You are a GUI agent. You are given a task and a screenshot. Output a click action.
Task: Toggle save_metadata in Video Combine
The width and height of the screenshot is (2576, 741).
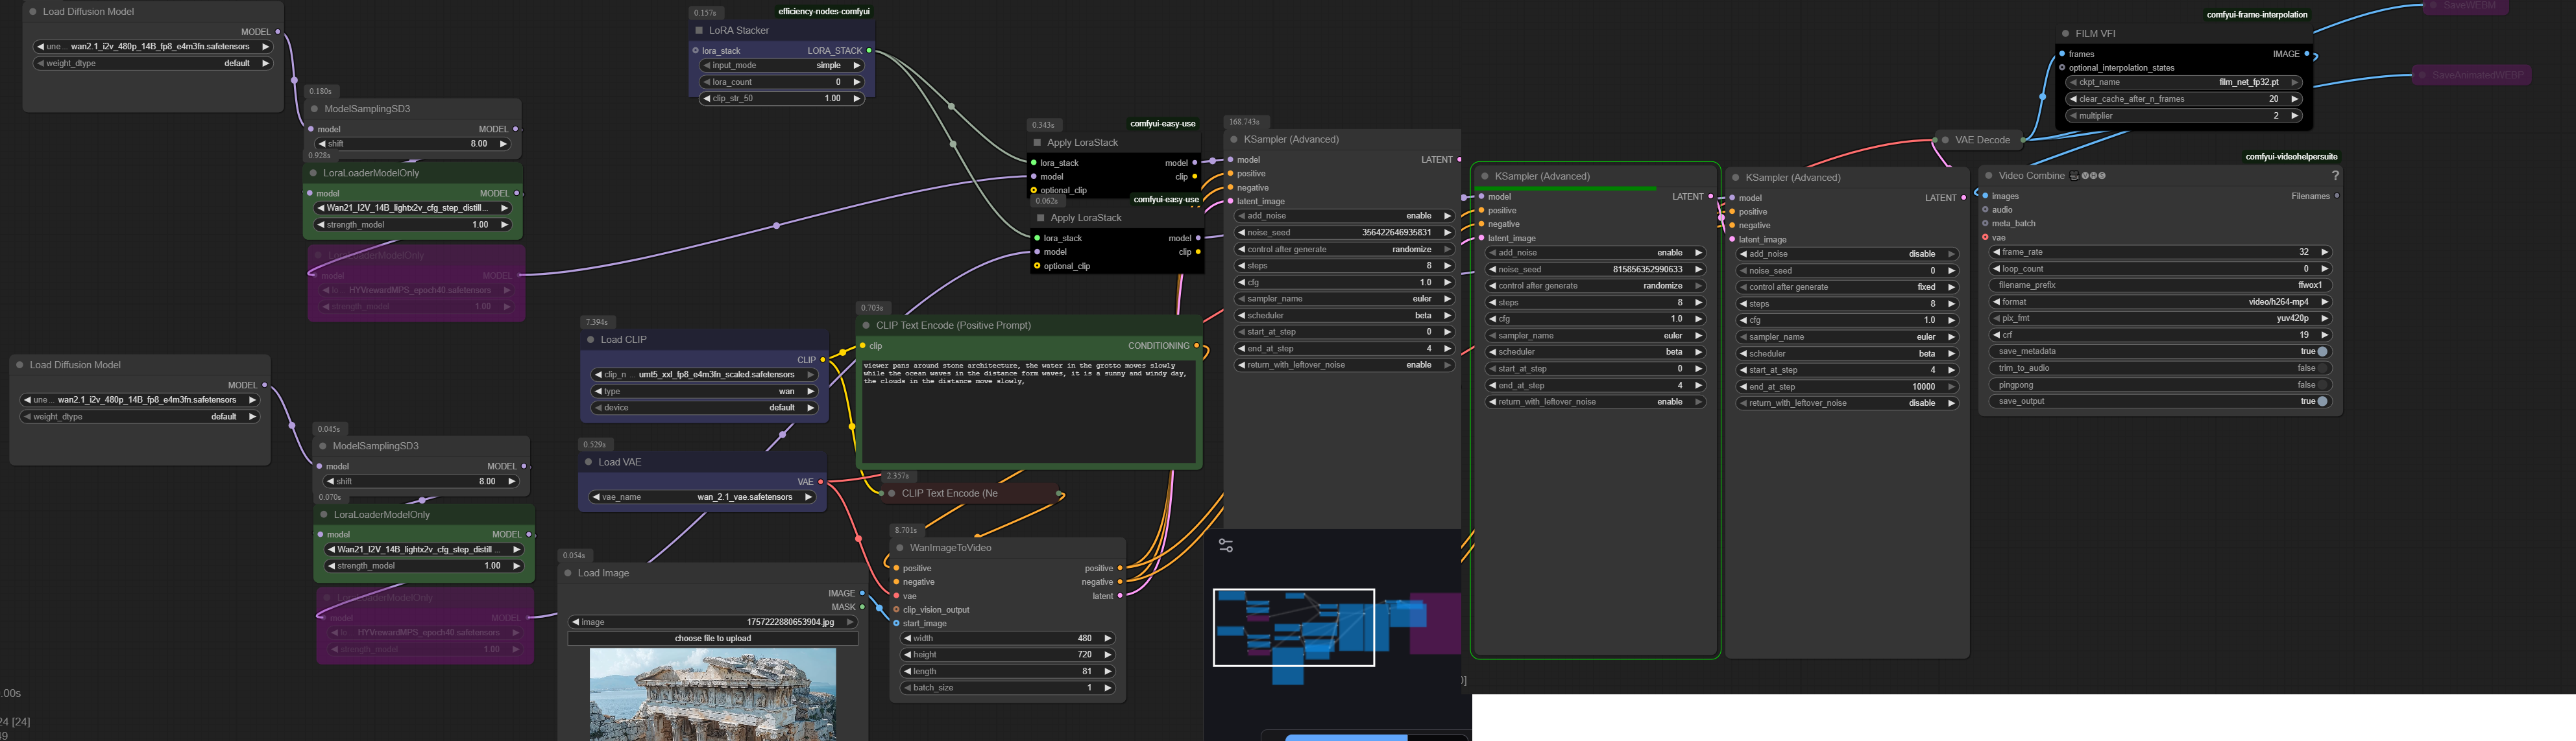click(x=2322, y=351)
